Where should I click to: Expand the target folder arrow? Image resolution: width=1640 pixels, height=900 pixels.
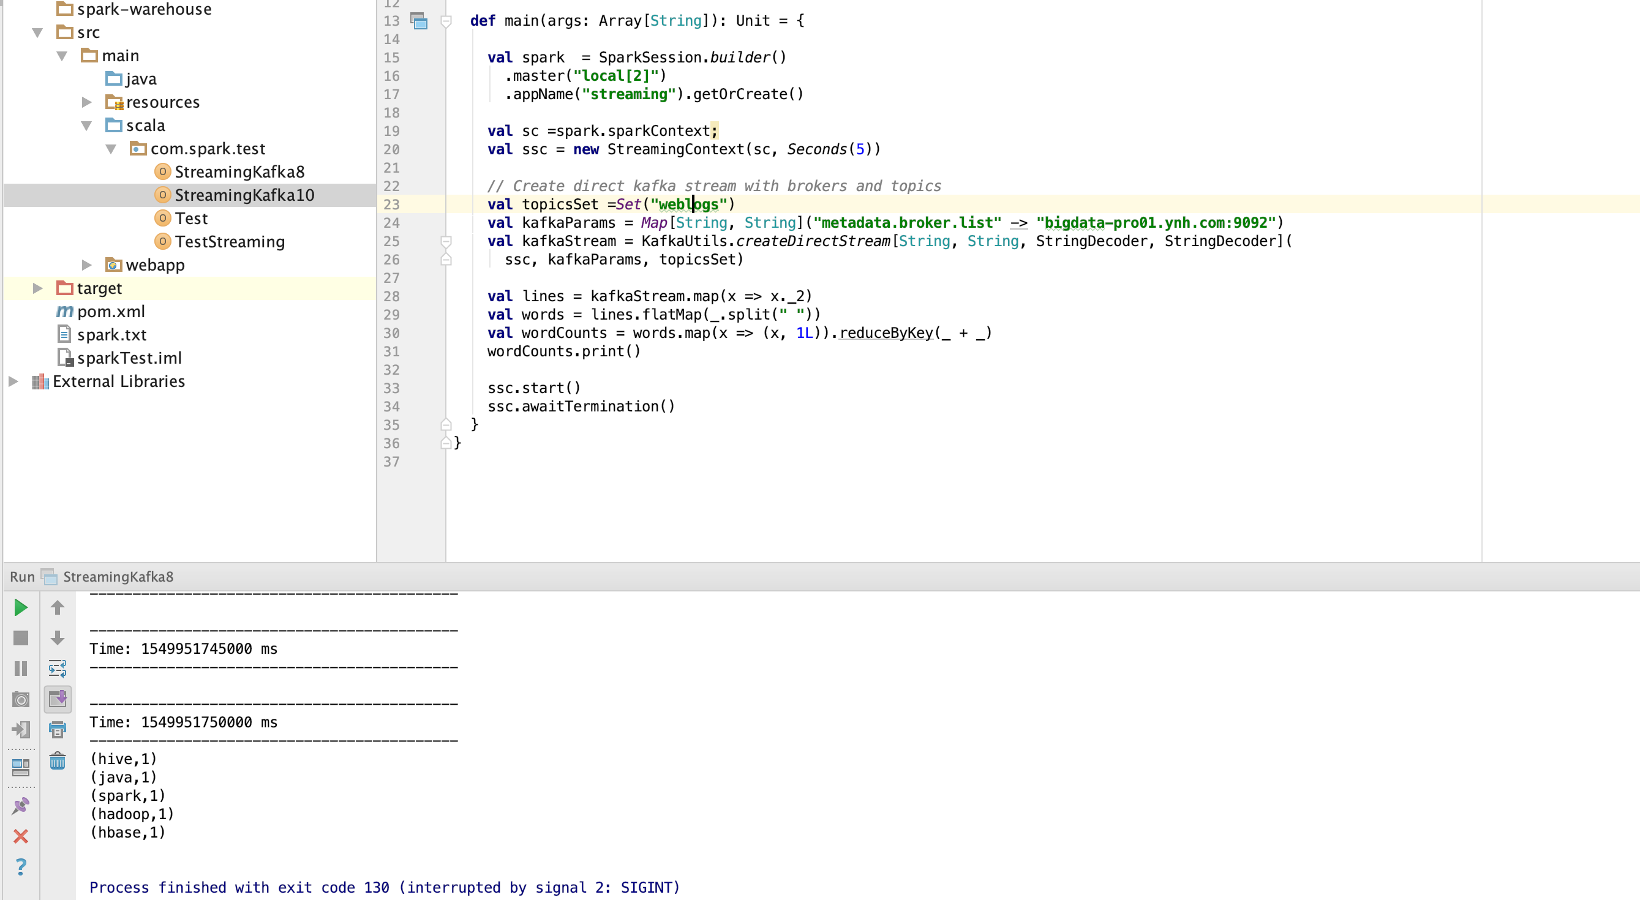coord(37,288)
